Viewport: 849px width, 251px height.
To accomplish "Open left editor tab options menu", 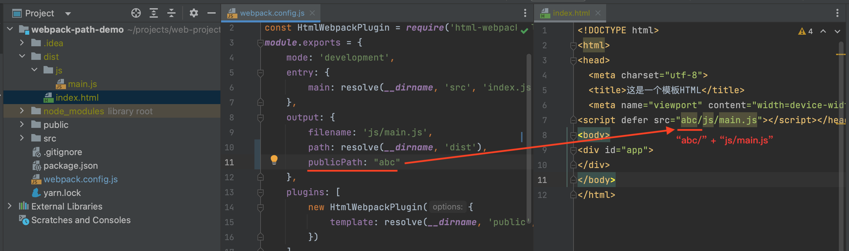I will coord(525,13).
